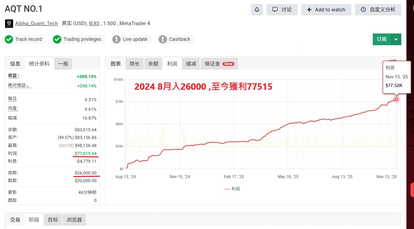This screenshot has width=414, height=229.
Task: Click the clock icon on 自定义分析
Action: [x=364, y=10]
